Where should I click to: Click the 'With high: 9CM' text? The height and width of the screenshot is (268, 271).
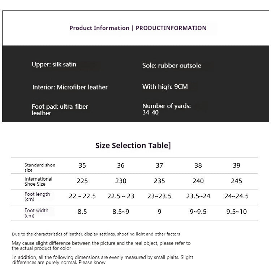165,87
